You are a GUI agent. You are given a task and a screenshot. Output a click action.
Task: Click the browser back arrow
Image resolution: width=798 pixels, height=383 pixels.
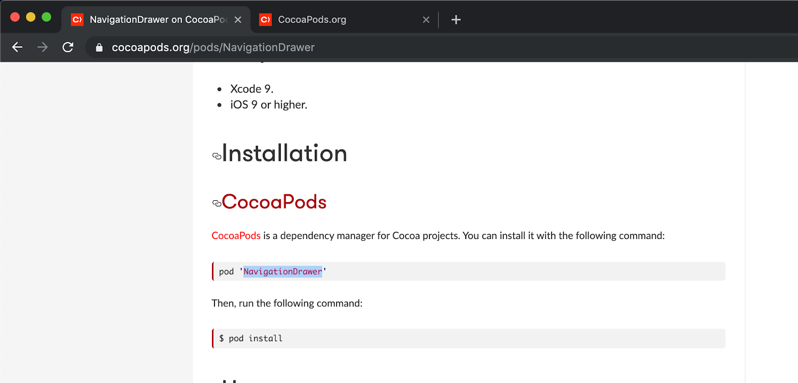(17, 47)
